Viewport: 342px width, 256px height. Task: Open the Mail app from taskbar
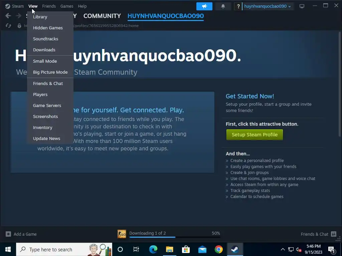click(202, 249)
